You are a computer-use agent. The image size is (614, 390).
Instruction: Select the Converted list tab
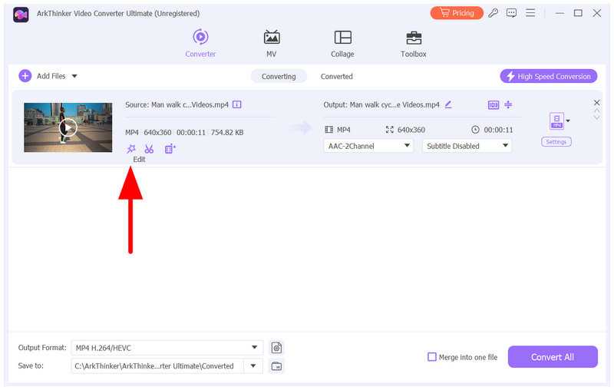pyautogui.click(x=336, y=76)
